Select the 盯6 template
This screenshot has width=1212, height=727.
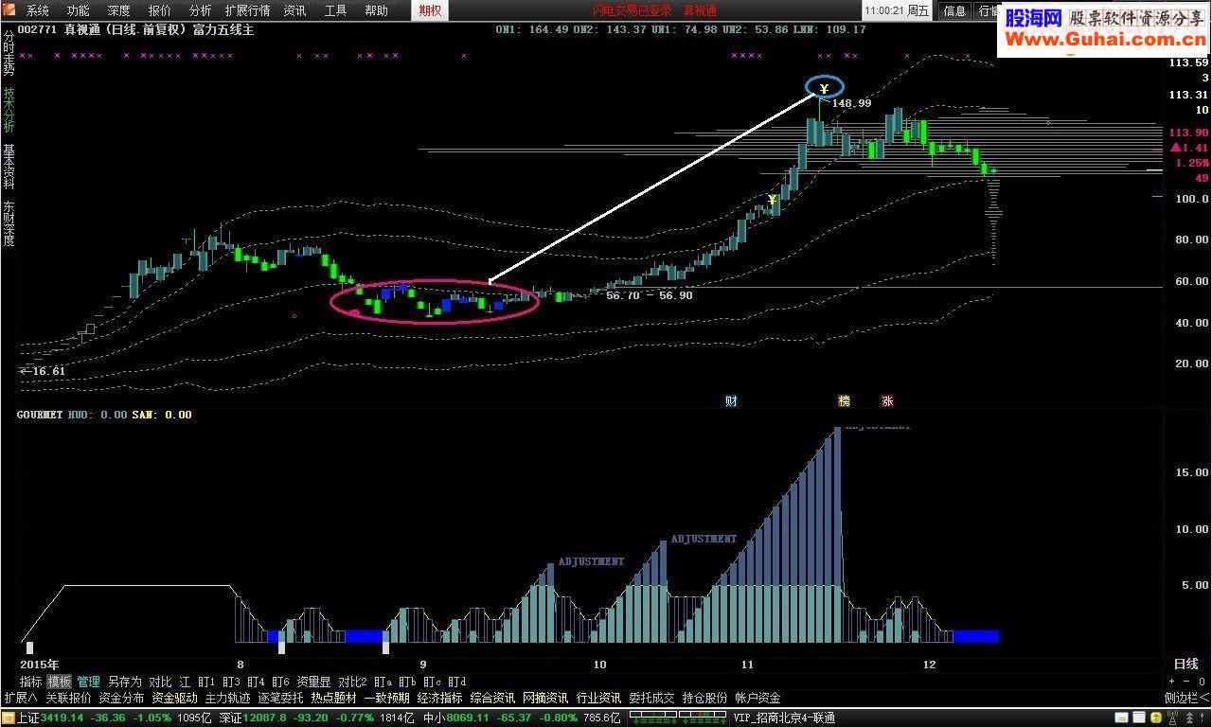(280, 682)
